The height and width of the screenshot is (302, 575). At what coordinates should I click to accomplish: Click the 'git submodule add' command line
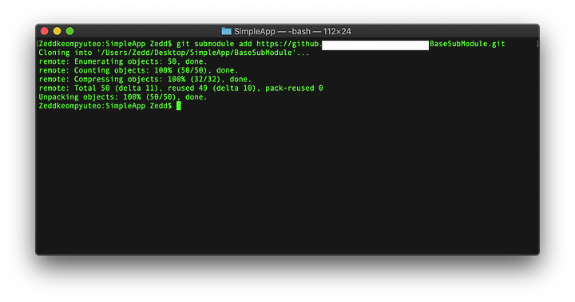pyautogui.click(x=272, y=44)
